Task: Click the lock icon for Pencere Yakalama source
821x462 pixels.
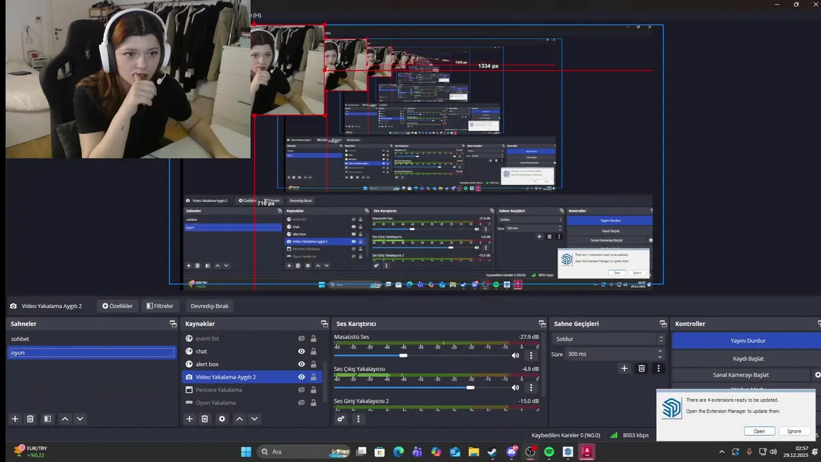Action: pos(313,389)
